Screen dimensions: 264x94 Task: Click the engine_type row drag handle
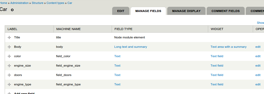click(9, 84)
